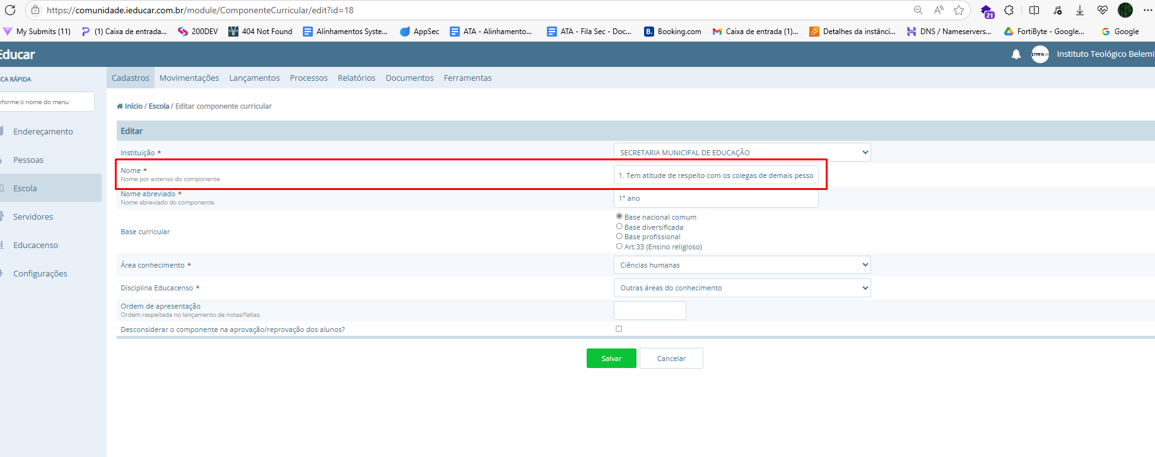Go to Escola in the breadcrumb

click(159, 106)
